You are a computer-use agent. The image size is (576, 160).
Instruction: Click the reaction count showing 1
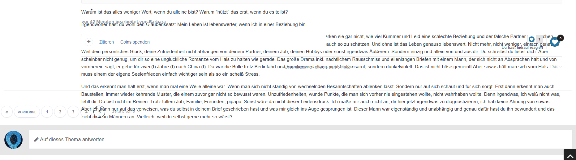pos(539,39)
